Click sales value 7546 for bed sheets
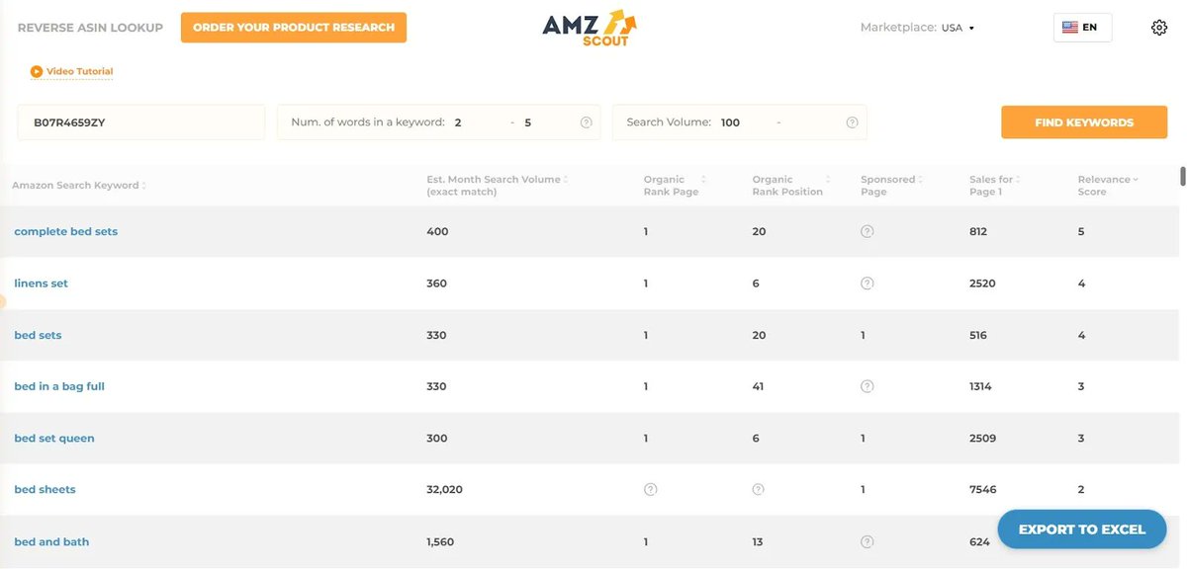 982,490
